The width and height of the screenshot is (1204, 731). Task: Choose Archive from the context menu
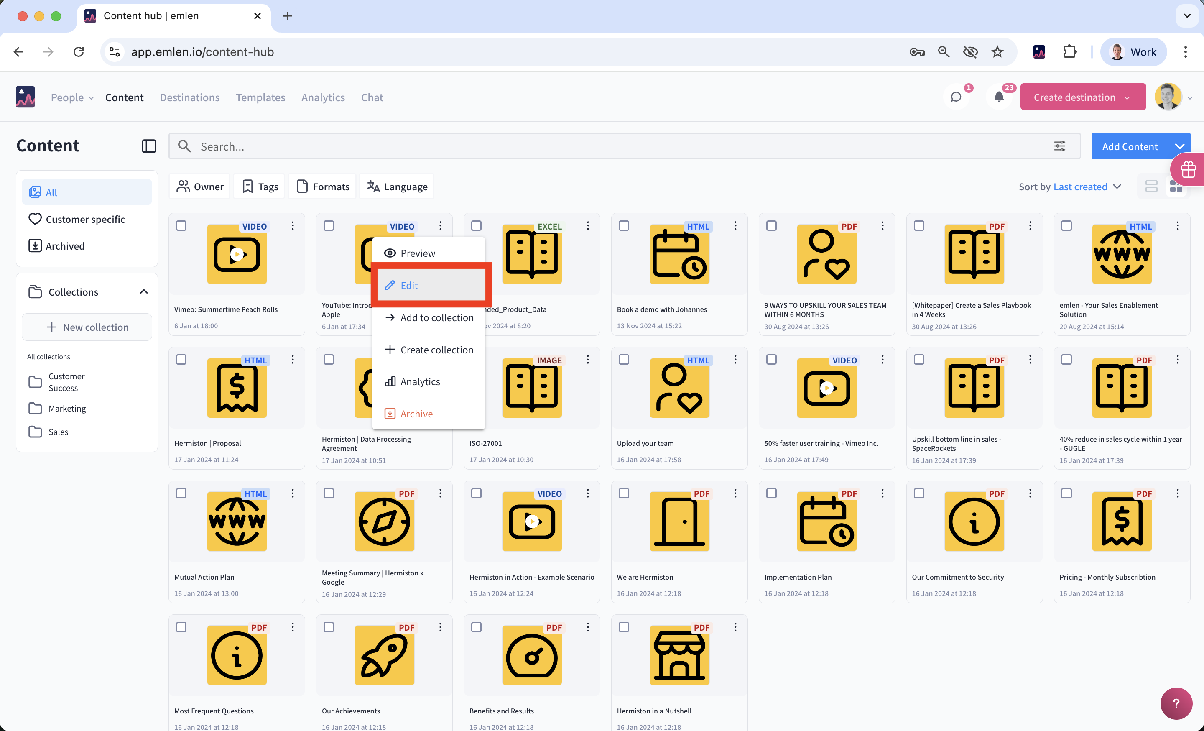416,414
